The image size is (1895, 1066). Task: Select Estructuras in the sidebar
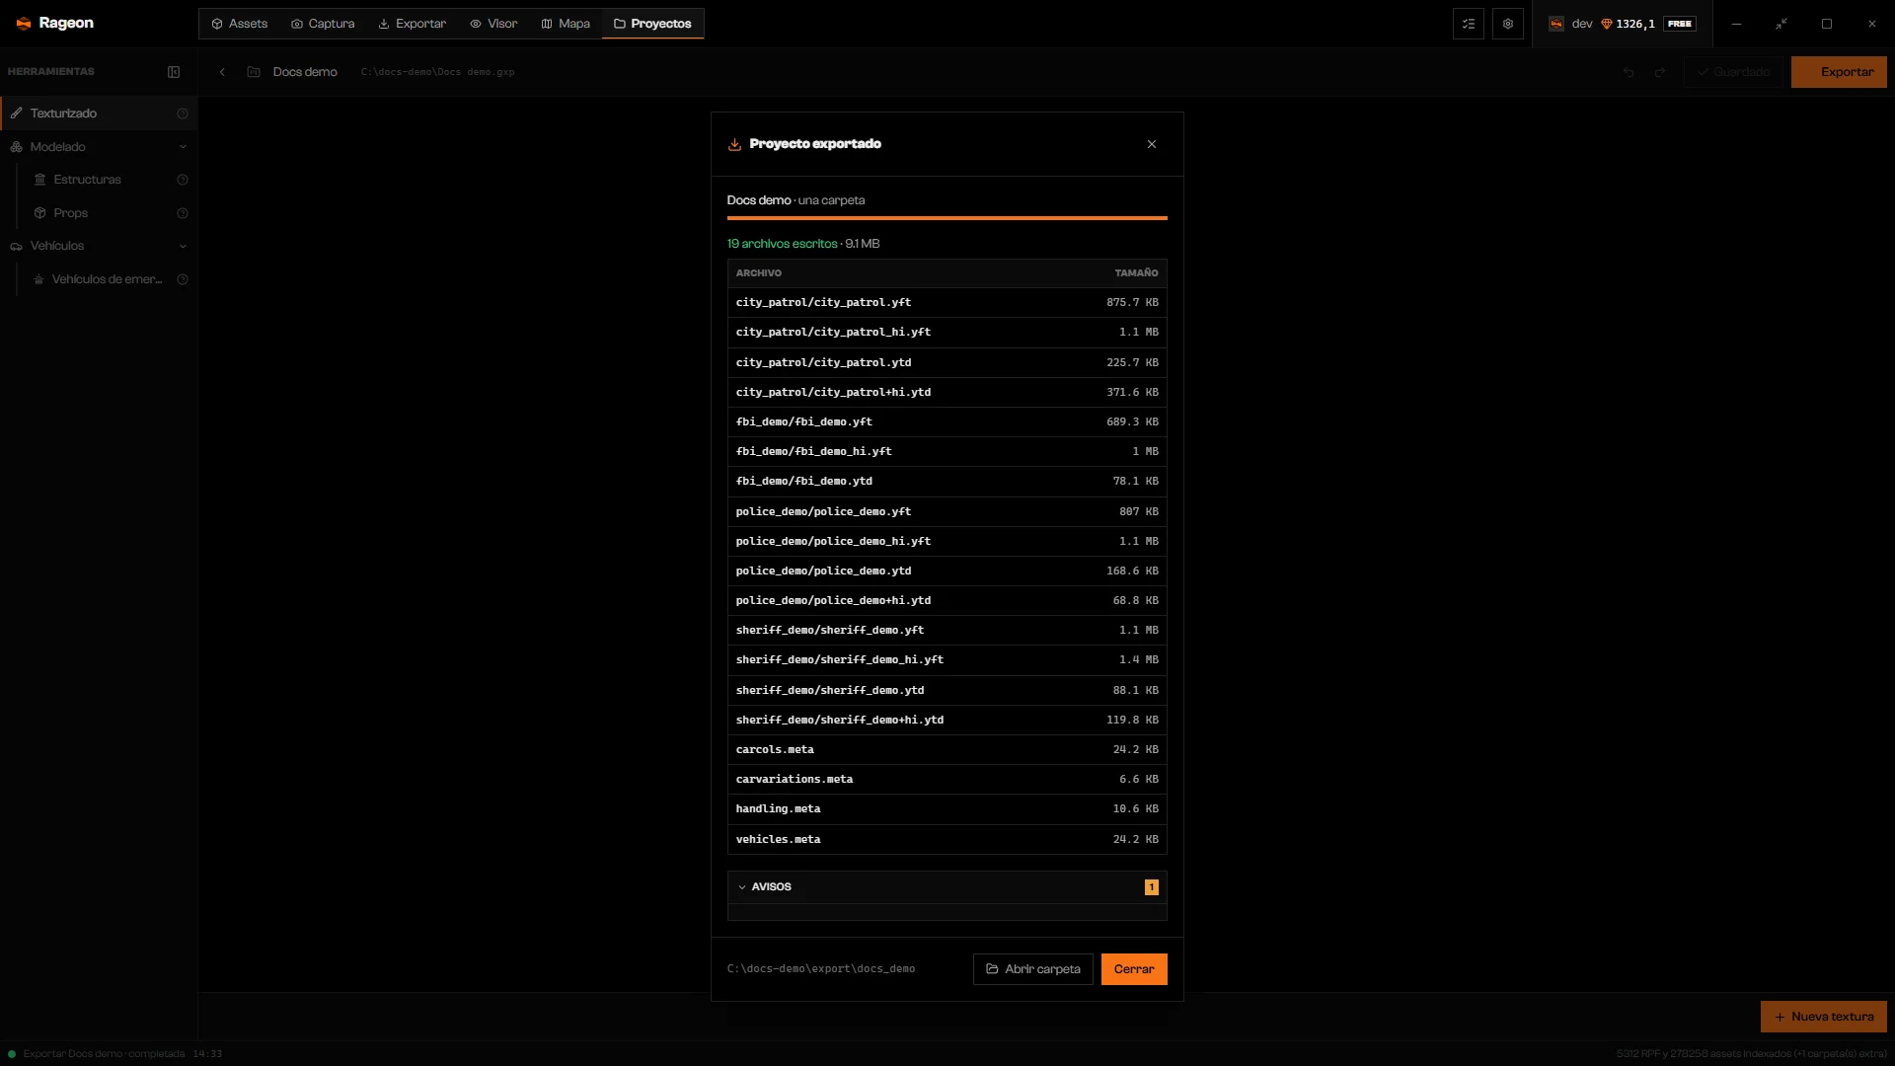109,180
